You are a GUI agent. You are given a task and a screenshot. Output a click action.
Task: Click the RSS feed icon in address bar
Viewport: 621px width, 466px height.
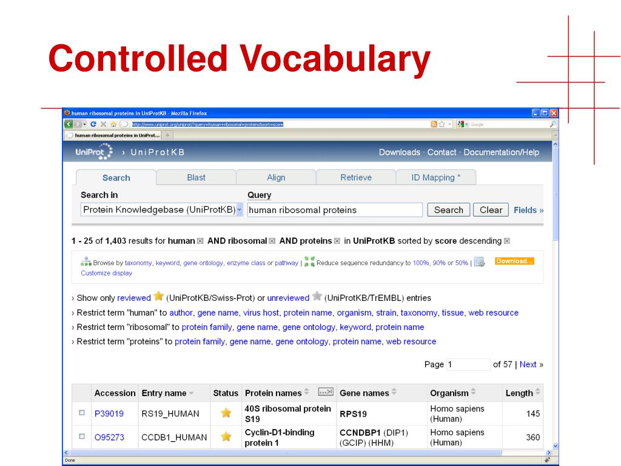pos(434,124)
